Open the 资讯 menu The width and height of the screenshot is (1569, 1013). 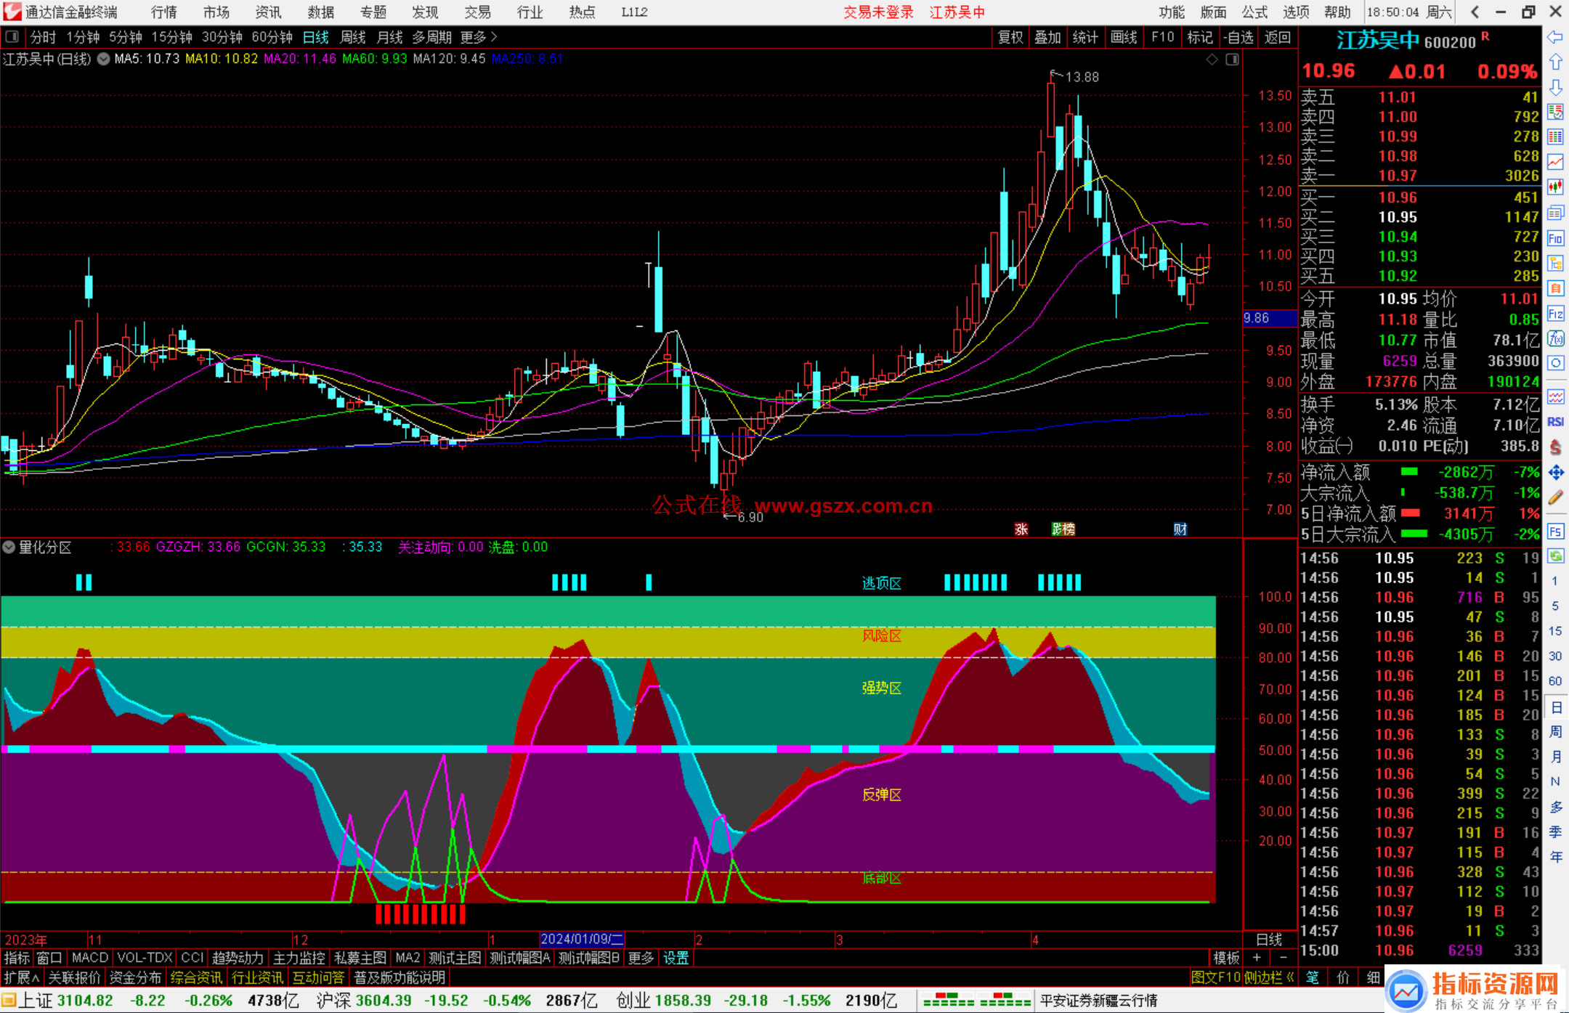click(x=269, y=12)
